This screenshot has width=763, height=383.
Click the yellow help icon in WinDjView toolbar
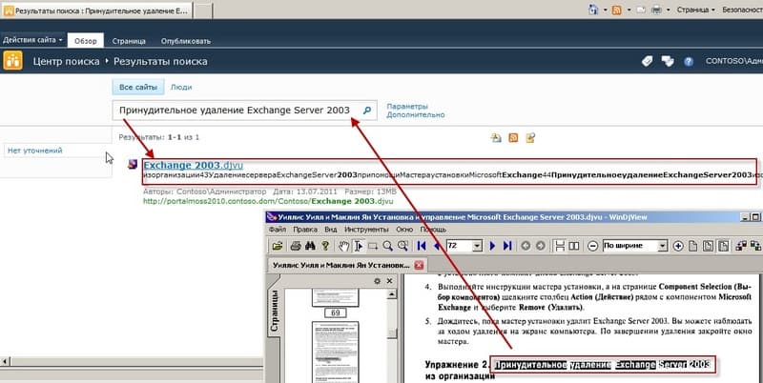(x=325, y=246)
